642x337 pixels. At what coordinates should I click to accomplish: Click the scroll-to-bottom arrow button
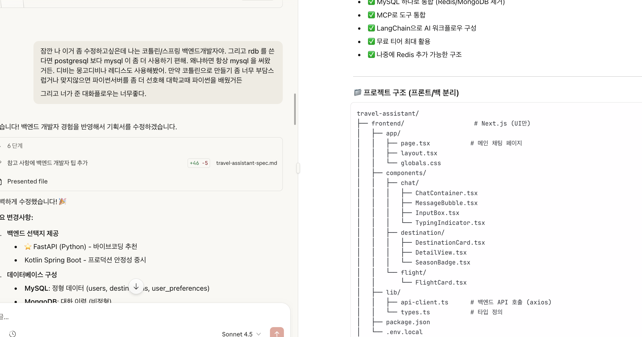pos(136,287)
